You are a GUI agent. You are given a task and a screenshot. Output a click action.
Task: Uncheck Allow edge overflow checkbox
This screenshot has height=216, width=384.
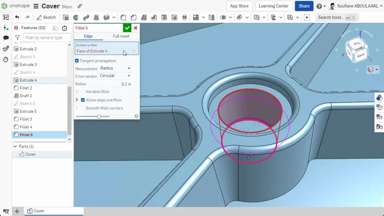(x=83, y=100)
